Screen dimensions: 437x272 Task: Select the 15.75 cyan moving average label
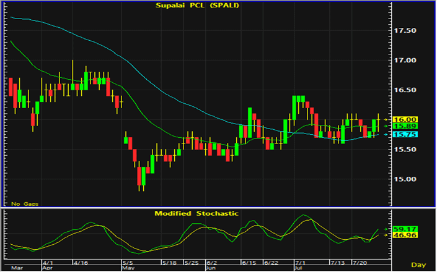pyautogui.click(x=405, y=135)
